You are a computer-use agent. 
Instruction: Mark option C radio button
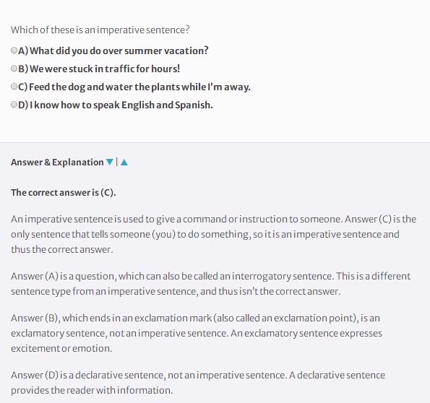(x=14, y=87)
